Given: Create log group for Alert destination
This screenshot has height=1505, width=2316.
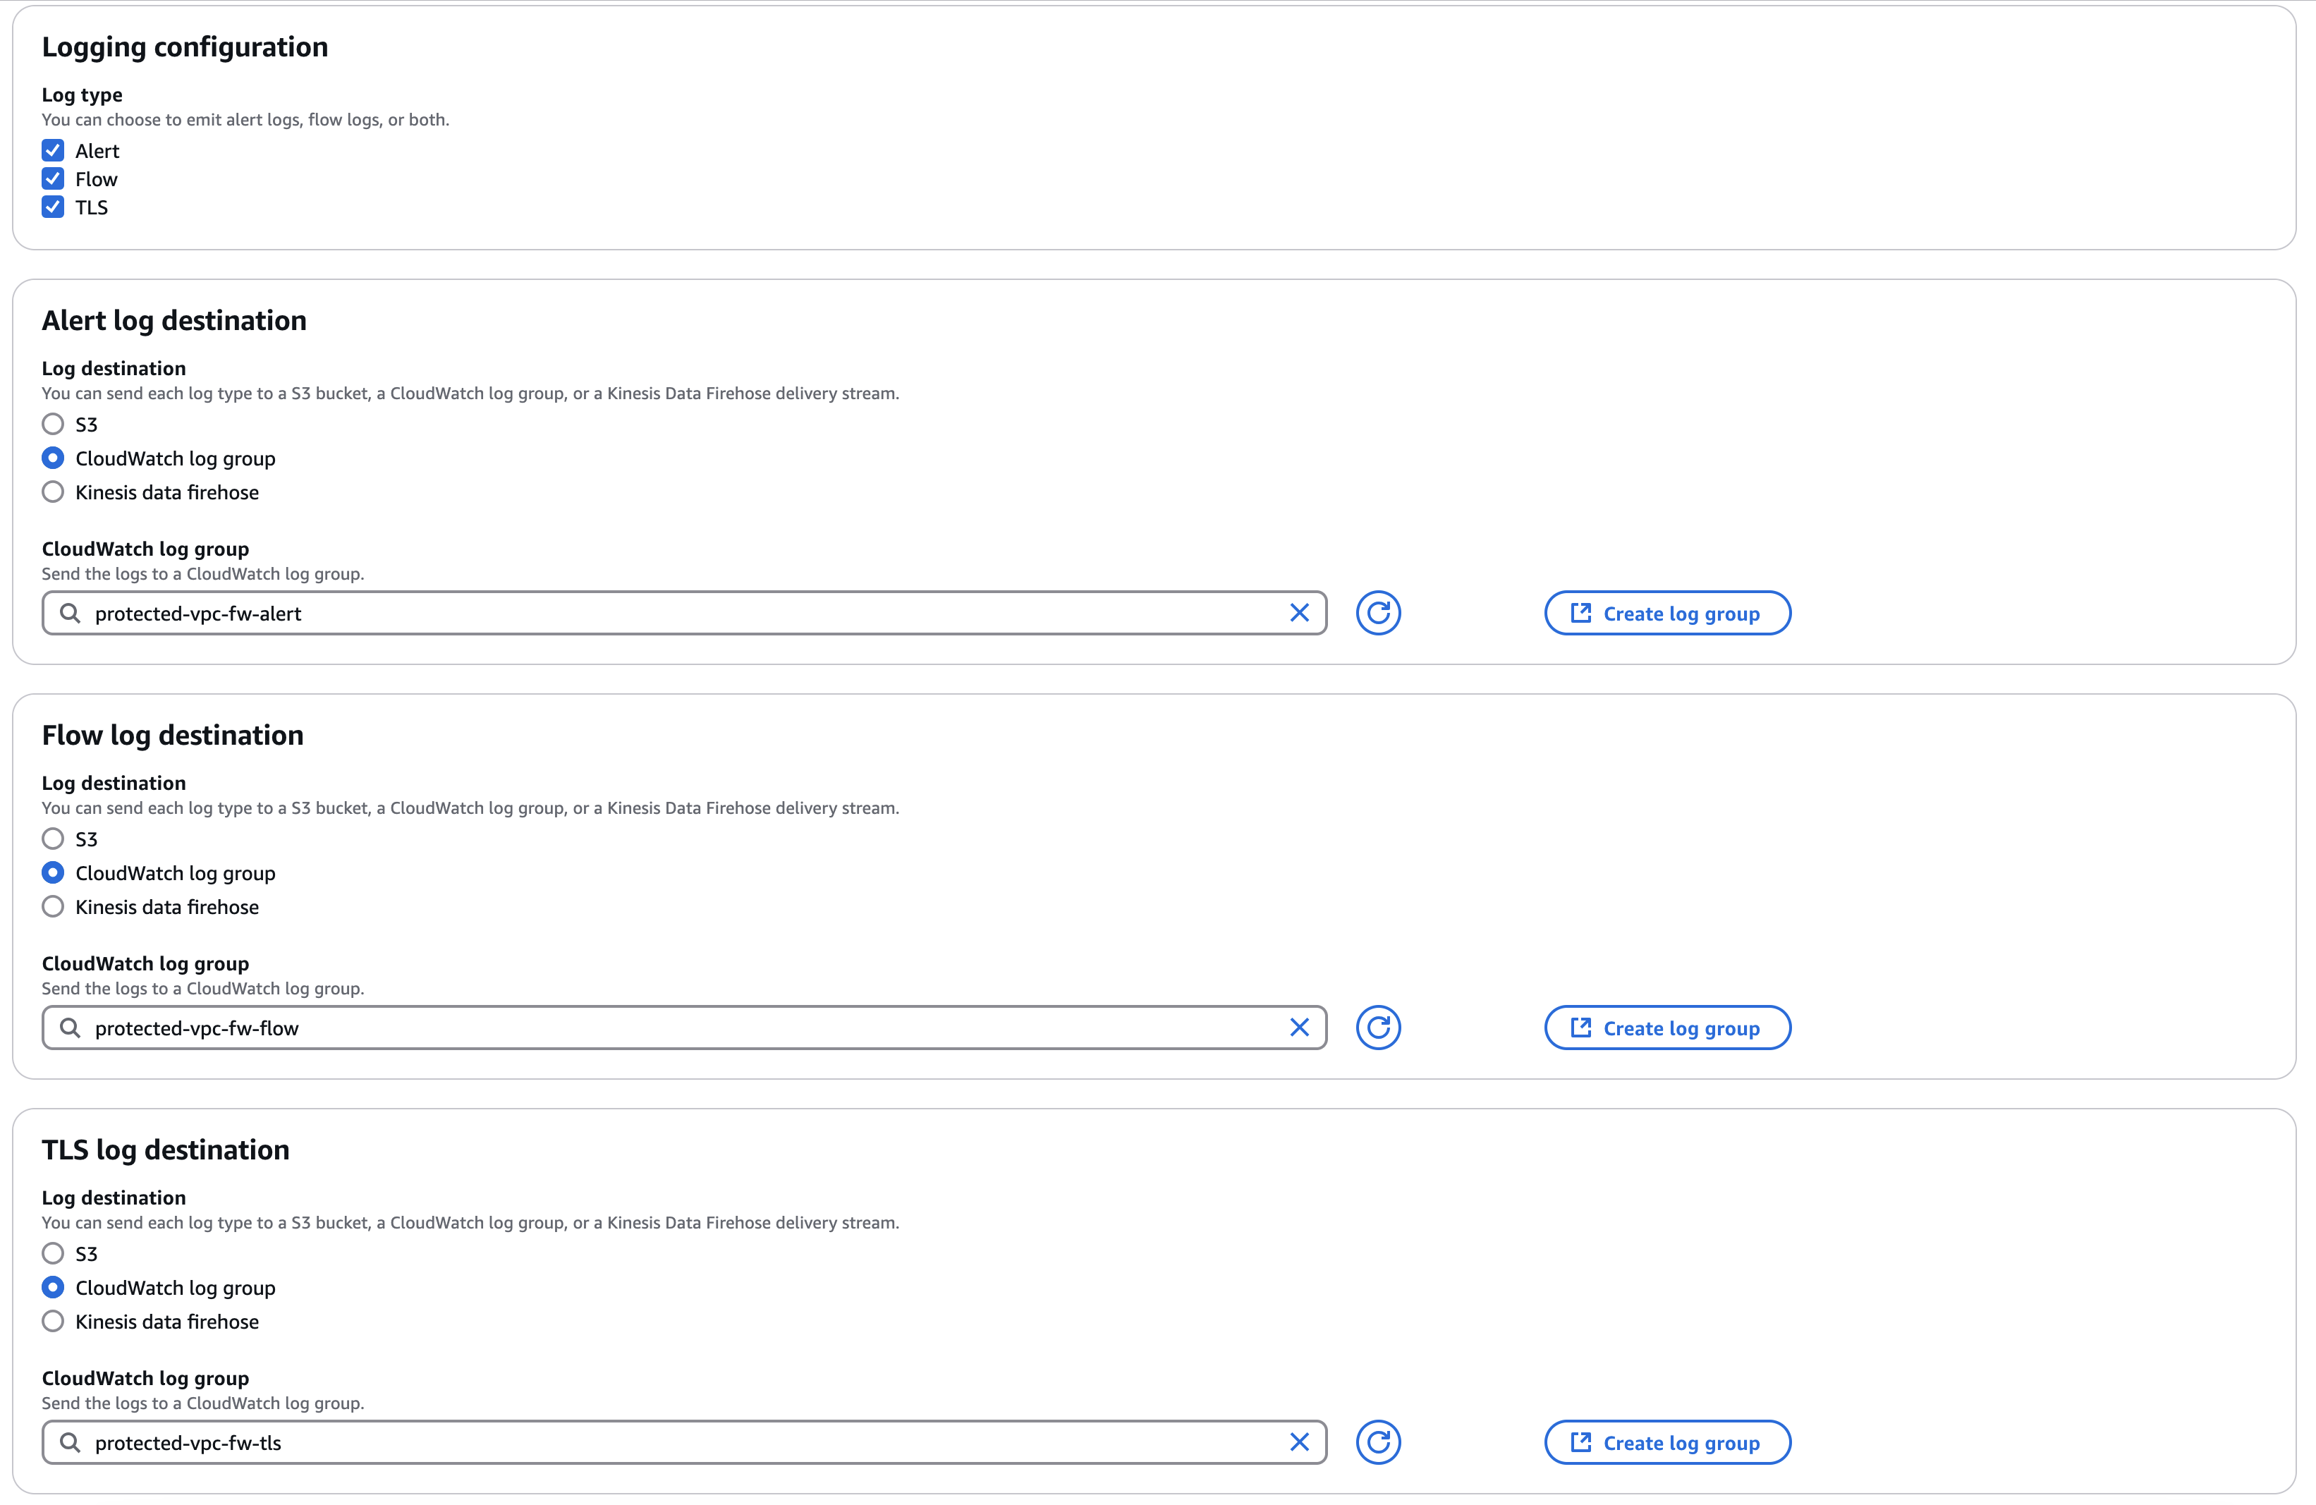Looking at the screenshot, I should click(1667, 613).
